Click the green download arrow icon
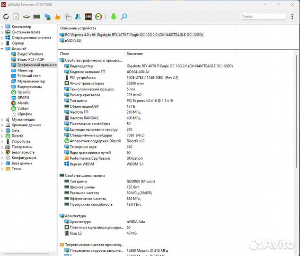Image resolution: width=300 pixels, height=256 pixels. [114, 17]
